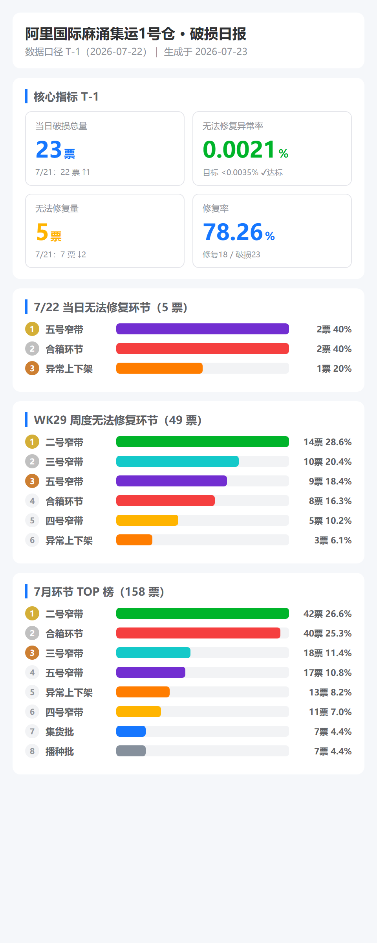Click the WK29 周度无法修复环节 heading

pos(118,420)
